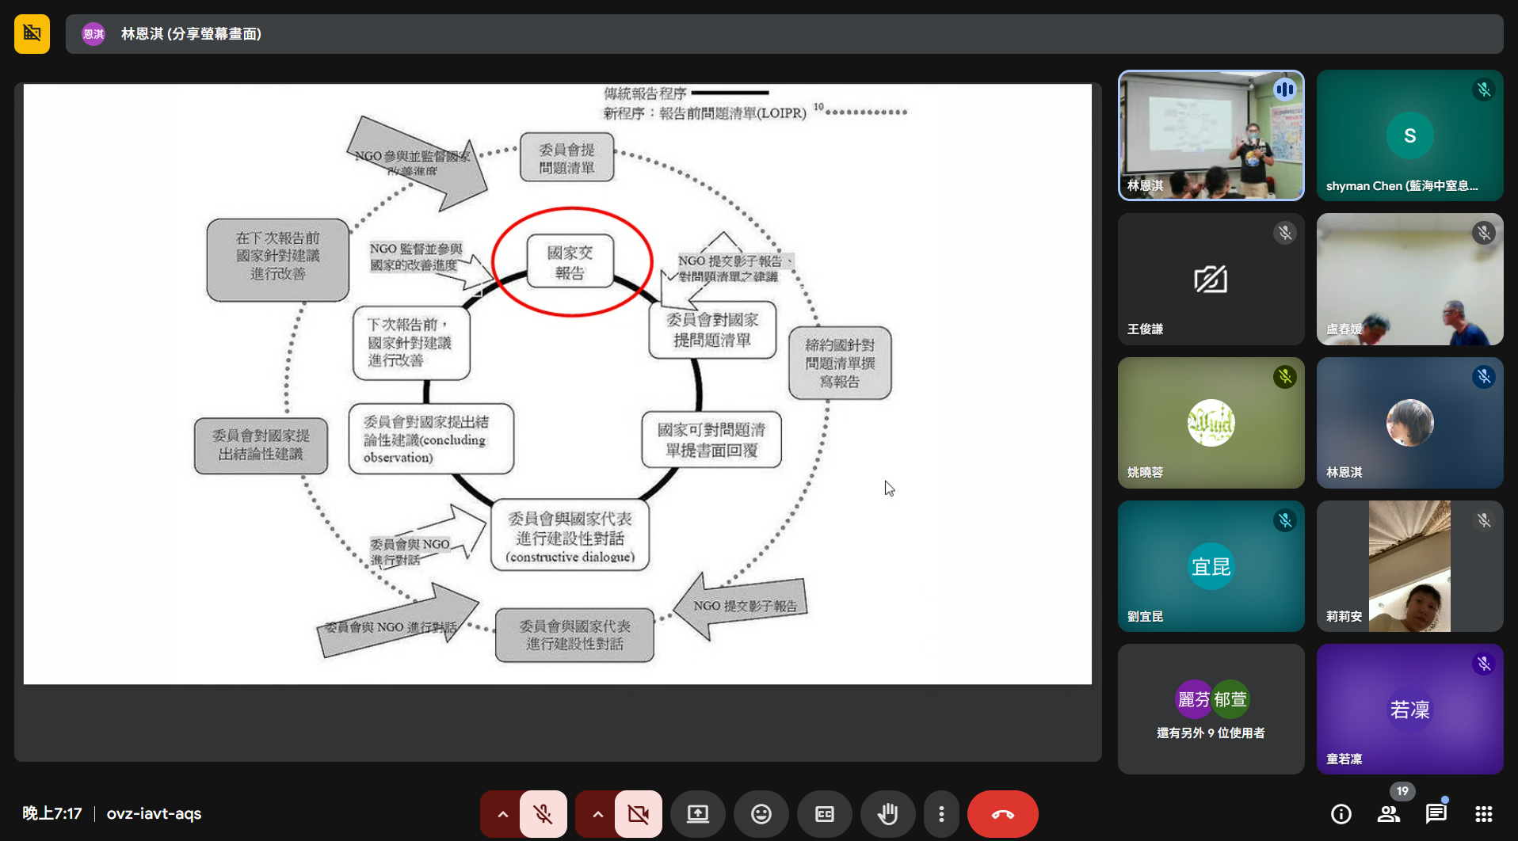The width and height of the screenshot is (1518, 841).
Task: Click the present screen icon
Action: point(697,814)
